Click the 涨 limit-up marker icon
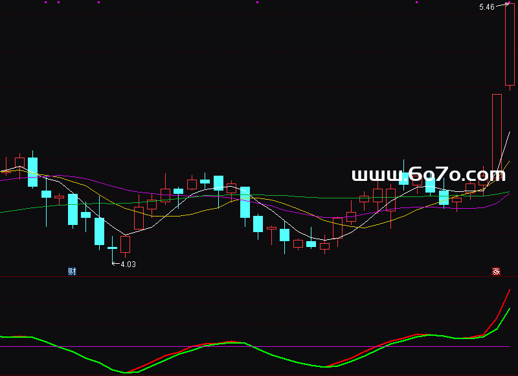Screen dimensions: 518x376 tap(497, 272)
